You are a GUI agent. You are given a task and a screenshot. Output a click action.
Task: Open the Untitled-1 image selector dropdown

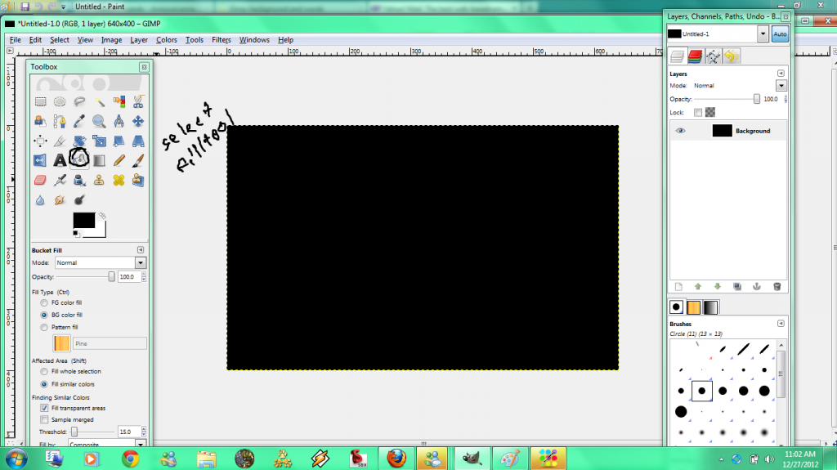pyautogui.click(x=763, y=34)
